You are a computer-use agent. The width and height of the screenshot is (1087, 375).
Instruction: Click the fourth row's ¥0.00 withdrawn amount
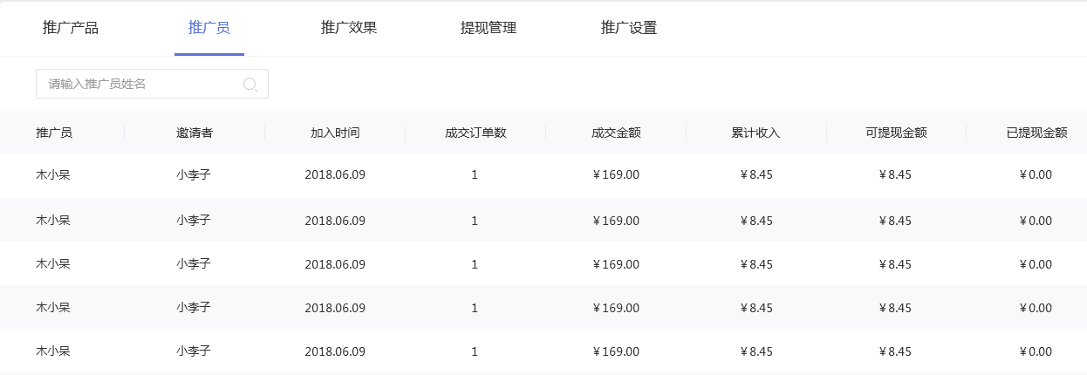(x=1036, y=308)
